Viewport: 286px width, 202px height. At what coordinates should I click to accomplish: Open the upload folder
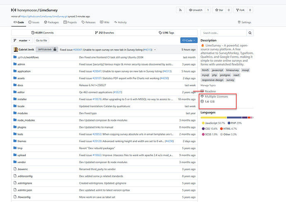(x=22, y=155)
